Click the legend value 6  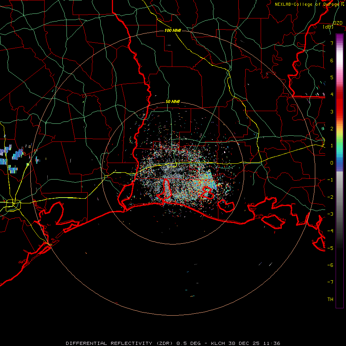click(332, 60)
